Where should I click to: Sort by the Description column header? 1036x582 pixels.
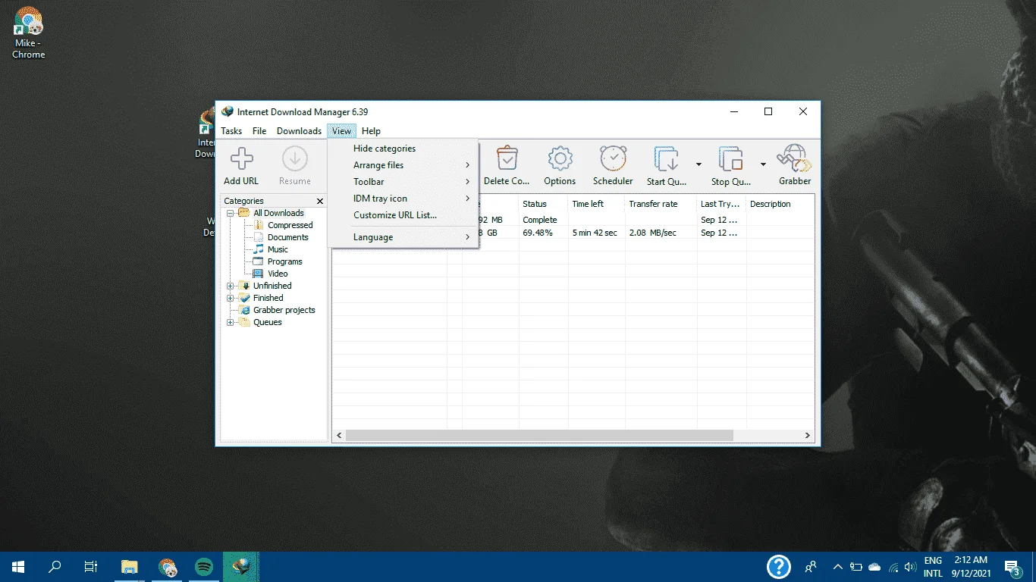780,204
